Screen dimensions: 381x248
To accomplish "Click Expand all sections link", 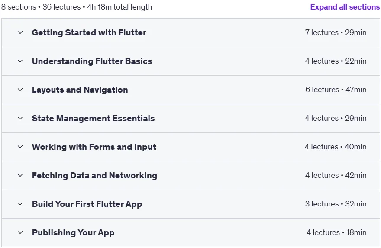I will (x=345, y=7).
